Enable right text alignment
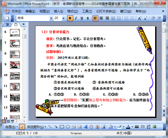This screenshot has width=168, height=138. coord(107,18)
